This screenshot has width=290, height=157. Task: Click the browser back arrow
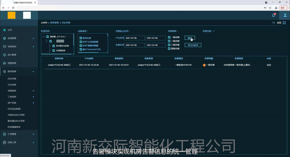[x=3, y=8]
